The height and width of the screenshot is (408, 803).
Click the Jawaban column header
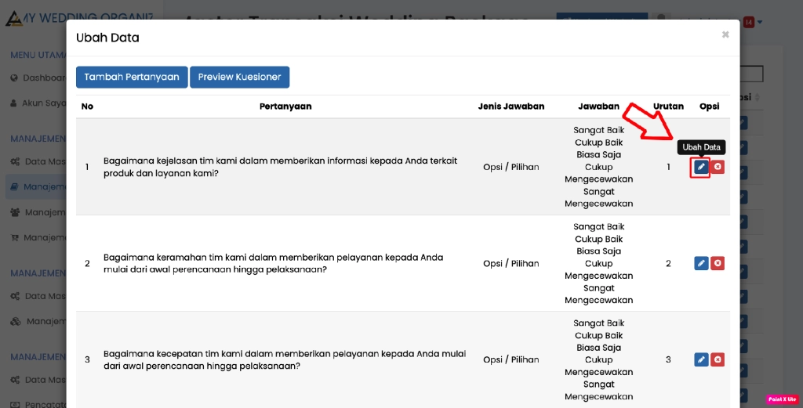coord(598,107)
